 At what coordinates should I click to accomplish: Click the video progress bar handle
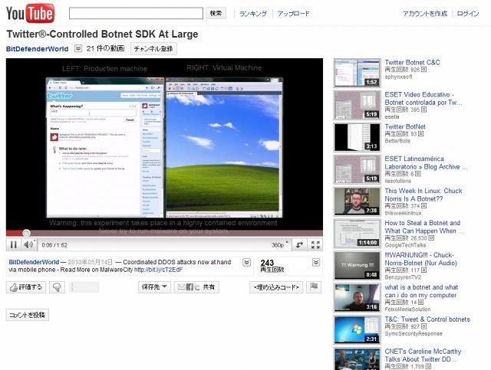tap(26, 233)
